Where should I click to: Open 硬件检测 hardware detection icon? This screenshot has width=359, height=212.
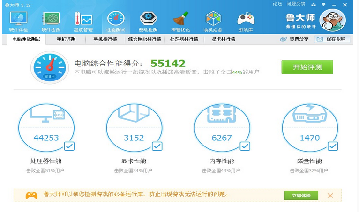click(x=51, y=18)
